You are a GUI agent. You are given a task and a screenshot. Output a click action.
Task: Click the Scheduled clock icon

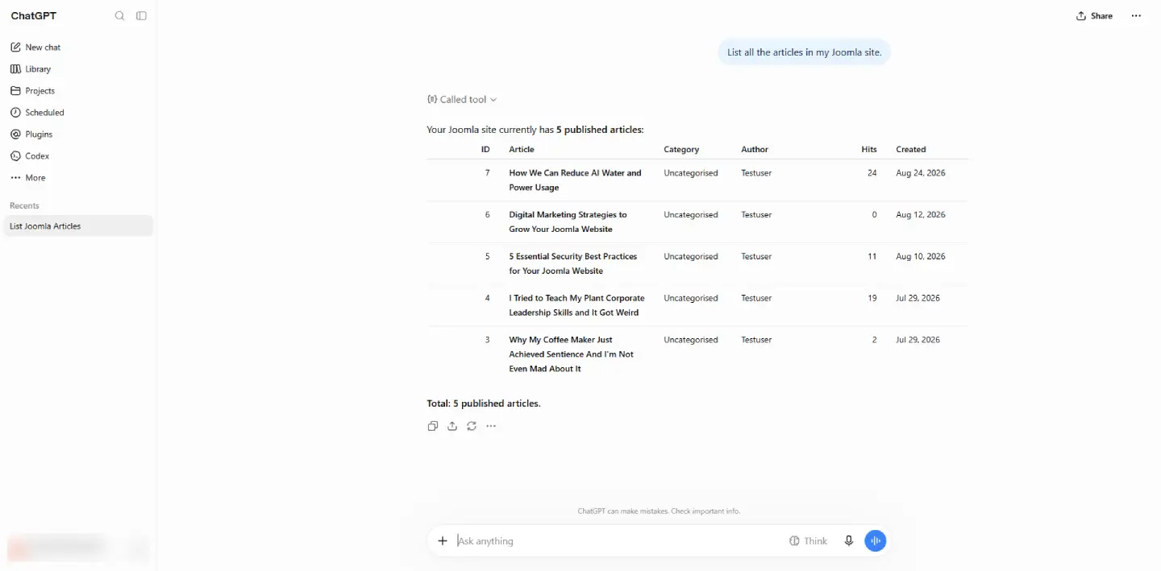tap(15, 113)
